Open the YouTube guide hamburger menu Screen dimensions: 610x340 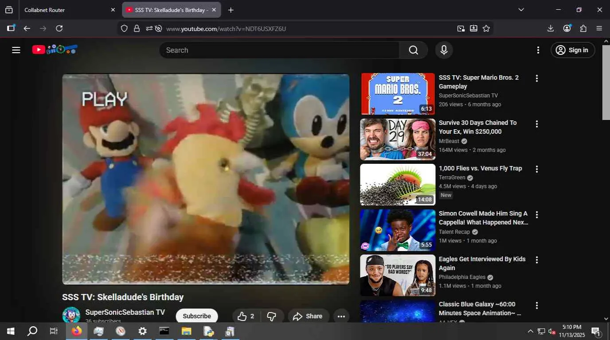(x=16, y=50)
